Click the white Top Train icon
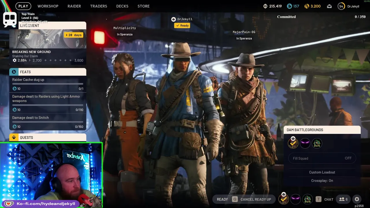The image size is (370, 208). [10, 20]
